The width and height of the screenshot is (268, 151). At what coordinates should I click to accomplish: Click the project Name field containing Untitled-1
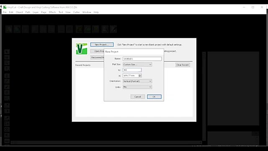point(142,59)
